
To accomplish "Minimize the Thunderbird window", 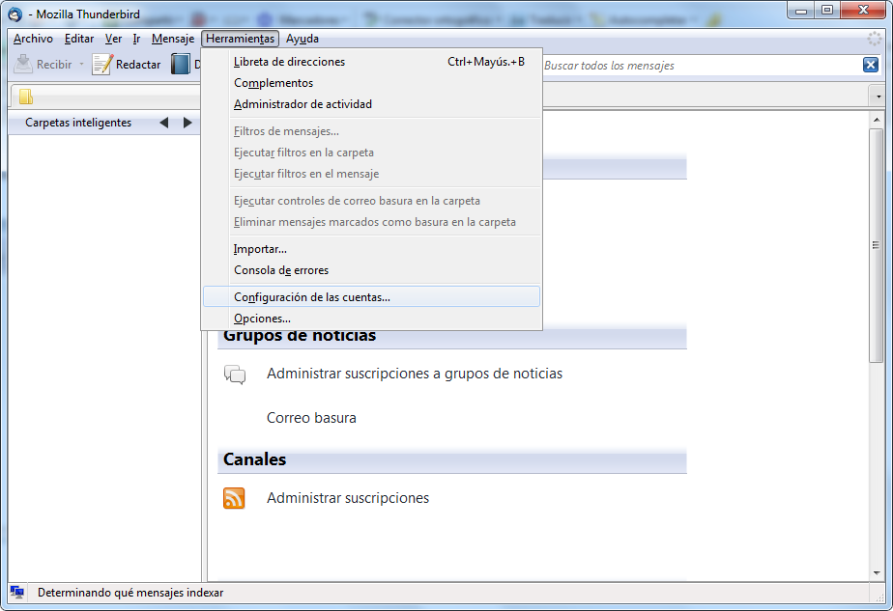I will point(801,11).
